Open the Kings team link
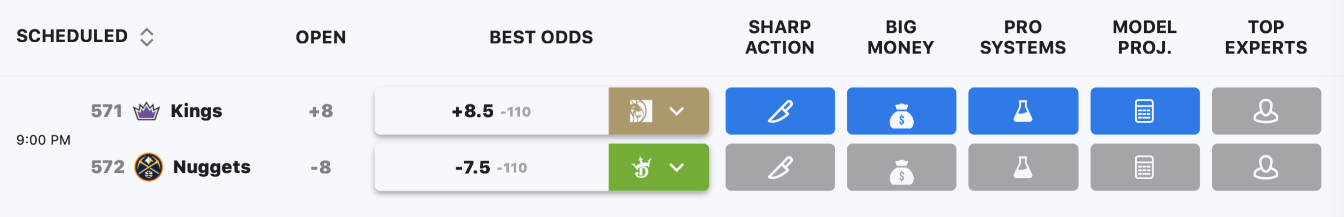Image resolution: width=1344 pixels, height=217 pixels. pos(196,110)
